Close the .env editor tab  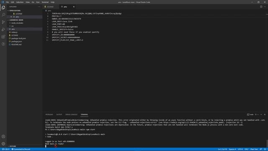(x=74, y=7)
